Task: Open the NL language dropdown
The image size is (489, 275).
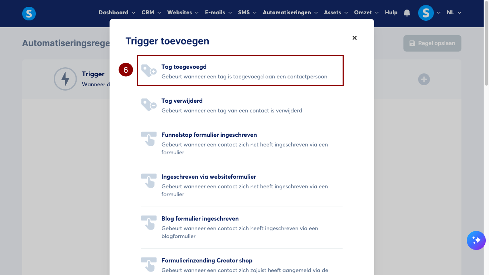Action: [454, 13]
